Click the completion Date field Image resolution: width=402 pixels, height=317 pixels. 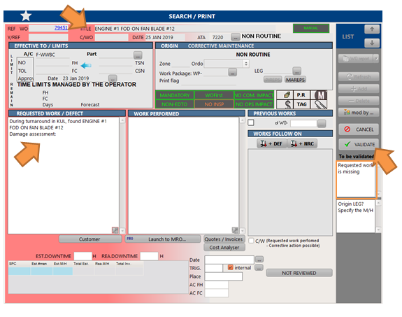(229, 260)
